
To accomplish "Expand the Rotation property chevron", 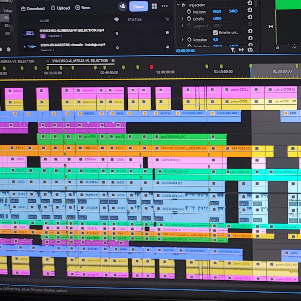I will tap(183, 39).
